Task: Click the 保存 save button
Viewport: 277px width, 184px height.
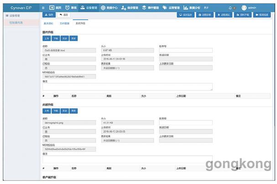Action: point(48,15)
